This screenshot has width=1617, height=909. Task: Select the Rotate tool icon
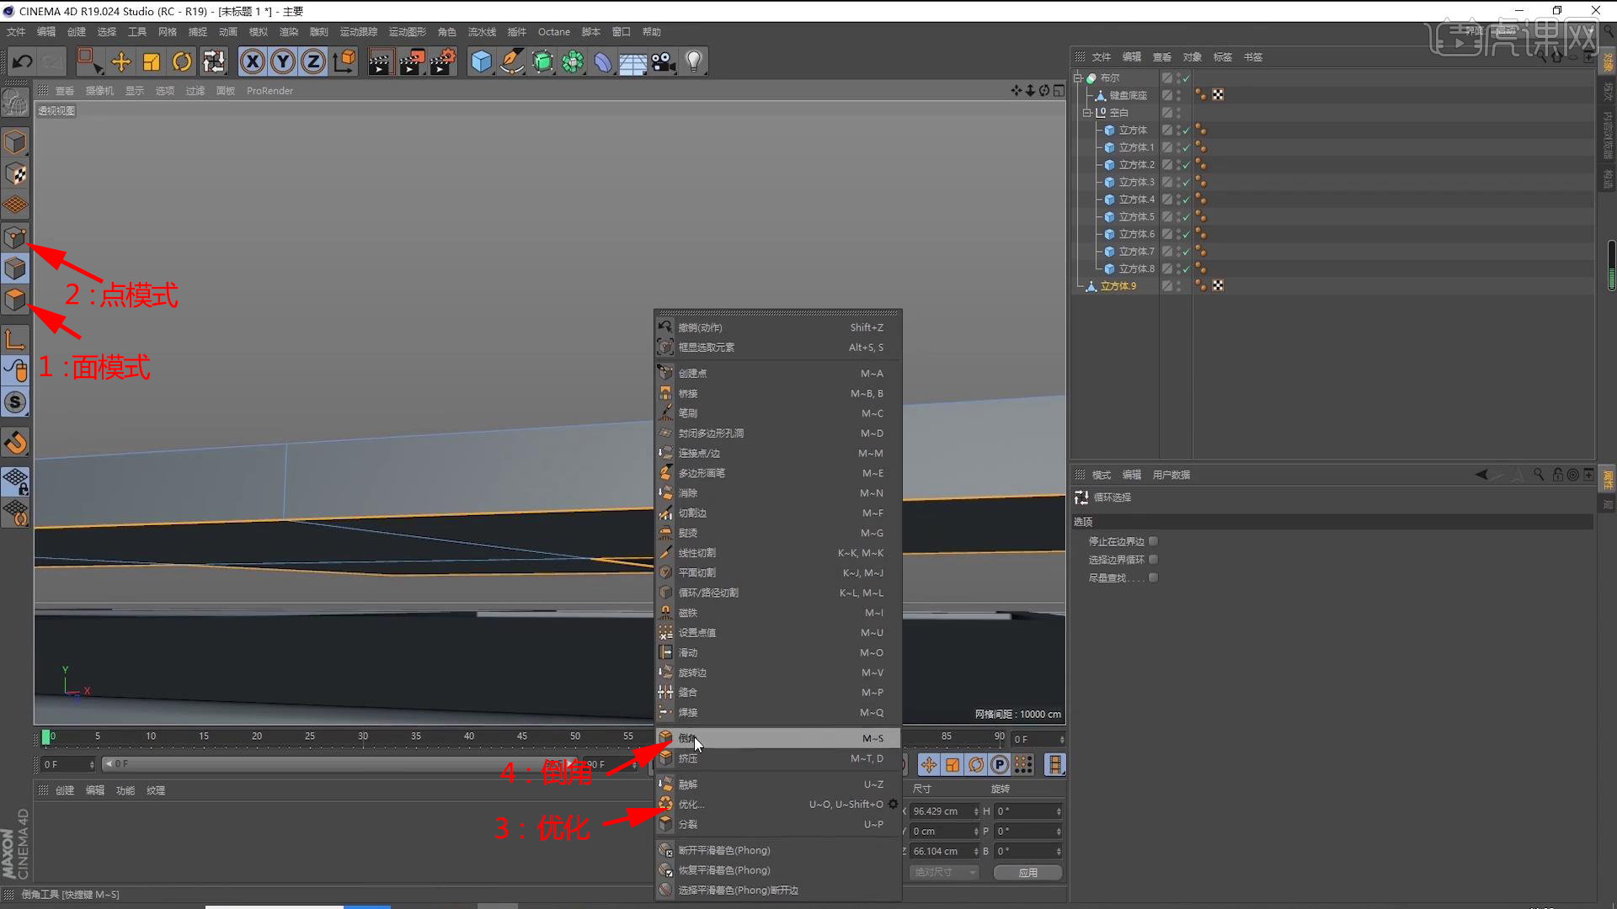182,61
